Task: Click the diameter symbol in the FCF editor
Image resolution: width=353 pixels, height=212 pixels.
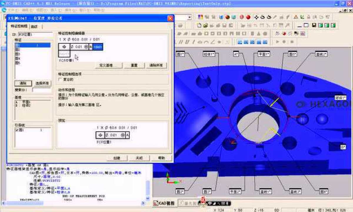Action: (72, 46)
